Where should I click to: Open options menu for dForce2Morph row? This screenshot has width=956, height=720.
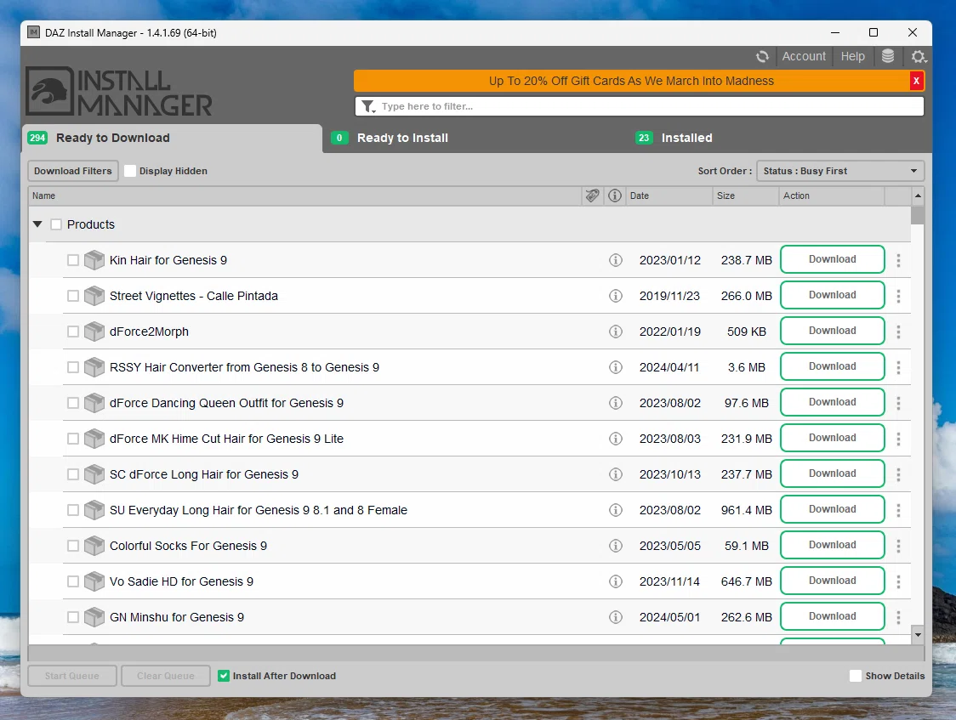(898, 332)
